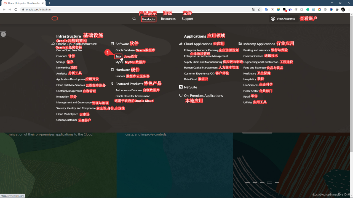
Task: Select the Storage link
Action: [x=61, y=62]
